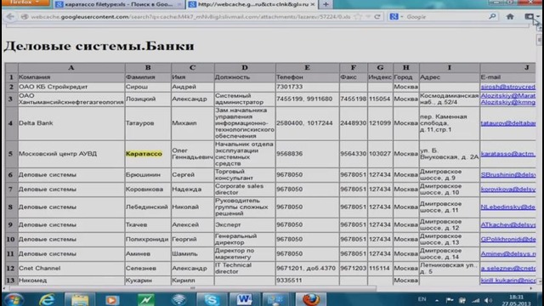Click the site identity globe icon
The height and width of the screenshot is (306, 544).
point(25,17)
